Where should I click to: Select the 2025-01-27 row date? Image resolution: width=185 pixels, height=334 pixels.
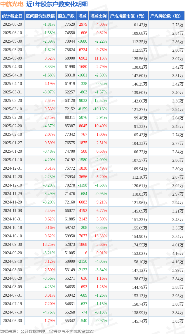pyautogui.click(x=12, y=143)
